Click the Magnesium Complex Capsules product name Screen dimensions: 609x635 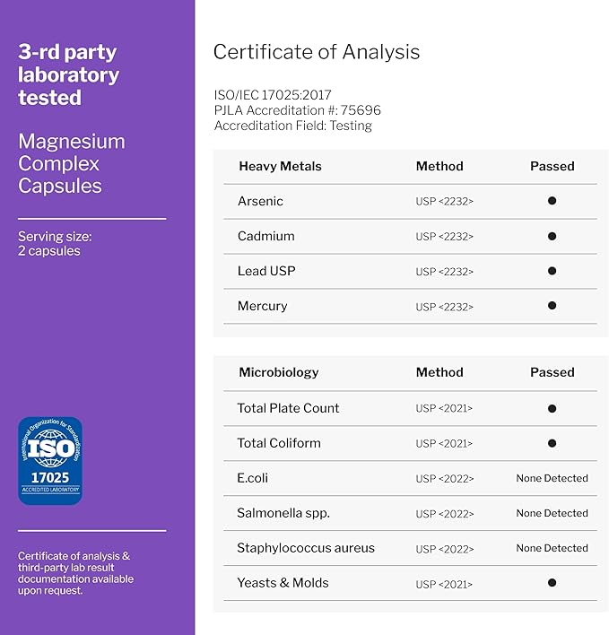[x=72, y=164]
